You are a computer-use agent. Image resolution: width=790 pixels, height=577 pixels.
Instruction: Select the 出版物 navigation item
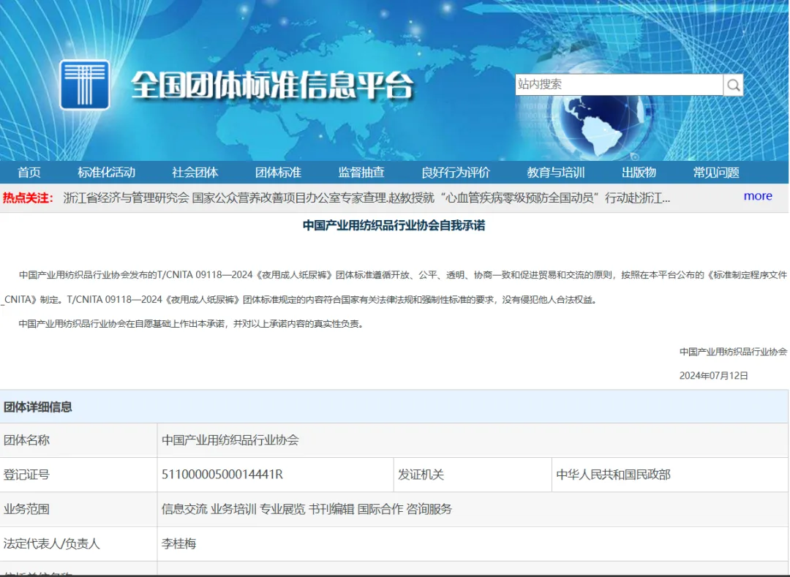(638, 173)
